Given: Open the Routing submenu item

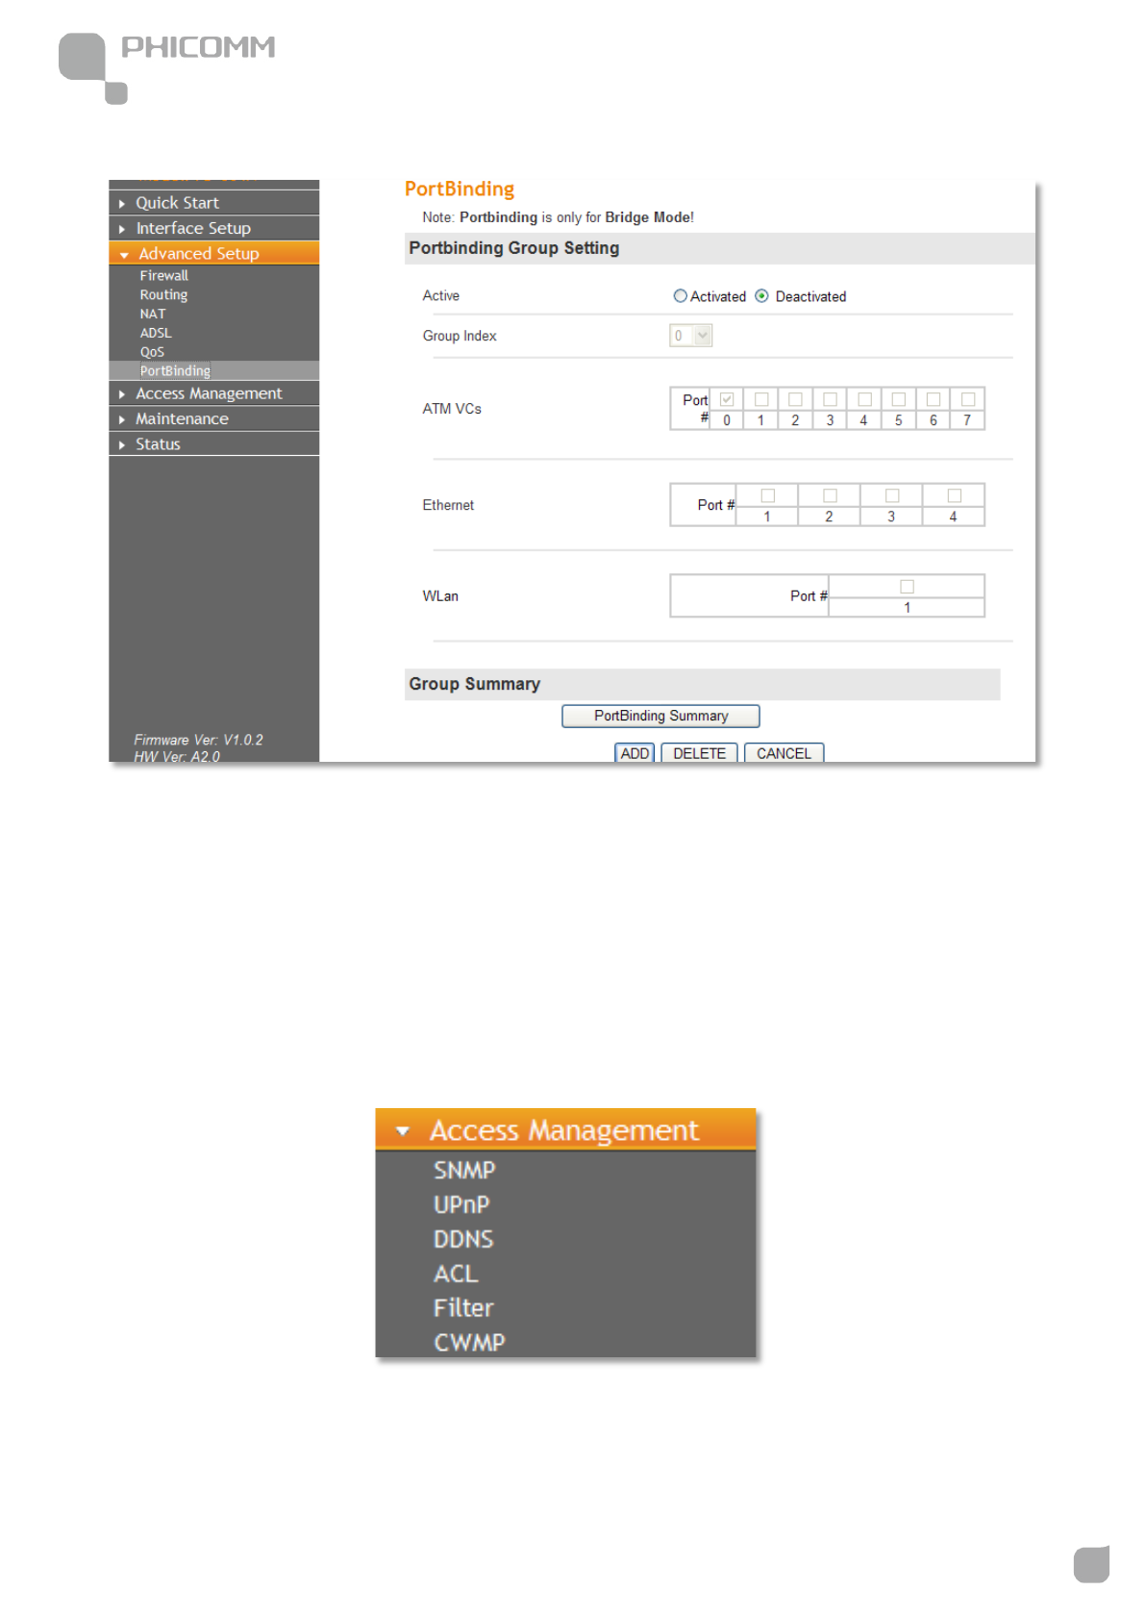Looking at the screenshot, I should (163, 294).
